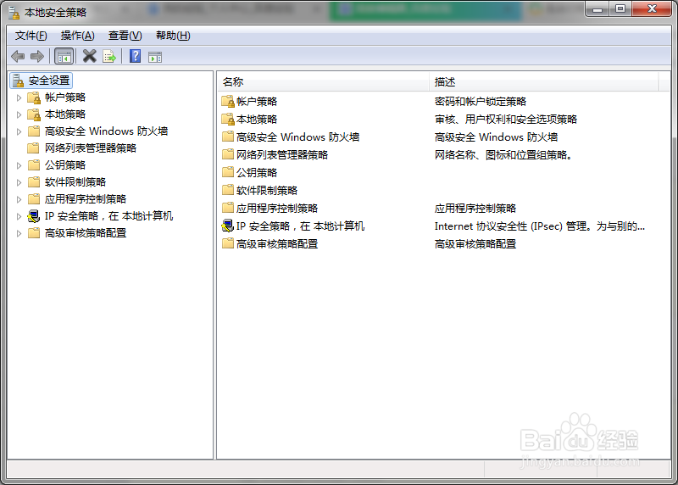Image resolution: width=678 pixels, height=485 pixels.
Task: Open the 查看(V) menu
Action: 125,36
